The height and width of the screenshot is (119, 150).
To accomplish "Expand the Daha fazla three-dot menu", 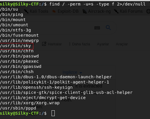I will [x=70, y=44].
